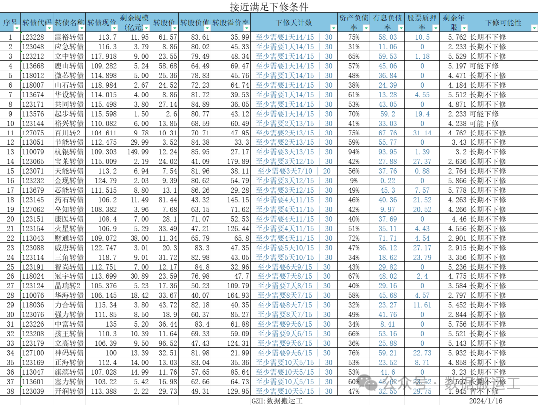Open the 转股价值 column filter dropdown
Screen dimensions: 538x405
tap(207, 28)
